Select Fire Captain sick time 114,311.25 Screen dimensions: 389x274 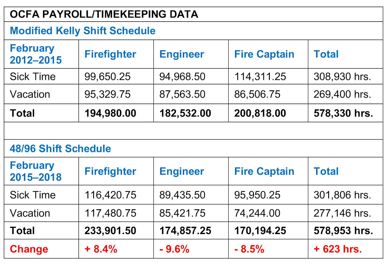260,77
